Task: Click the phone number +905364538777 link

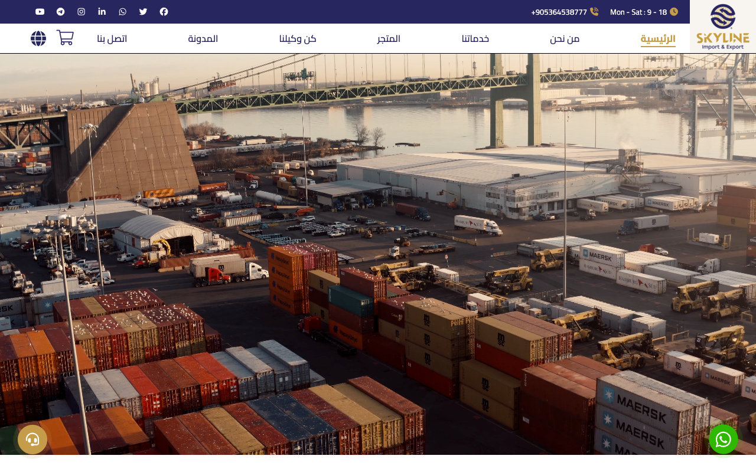Action: (x=559, y=12)
